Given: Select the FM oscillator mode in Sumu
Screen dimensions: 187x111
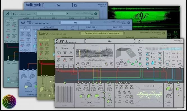Looking at the screenshot, I should click(x=90, y=102).
